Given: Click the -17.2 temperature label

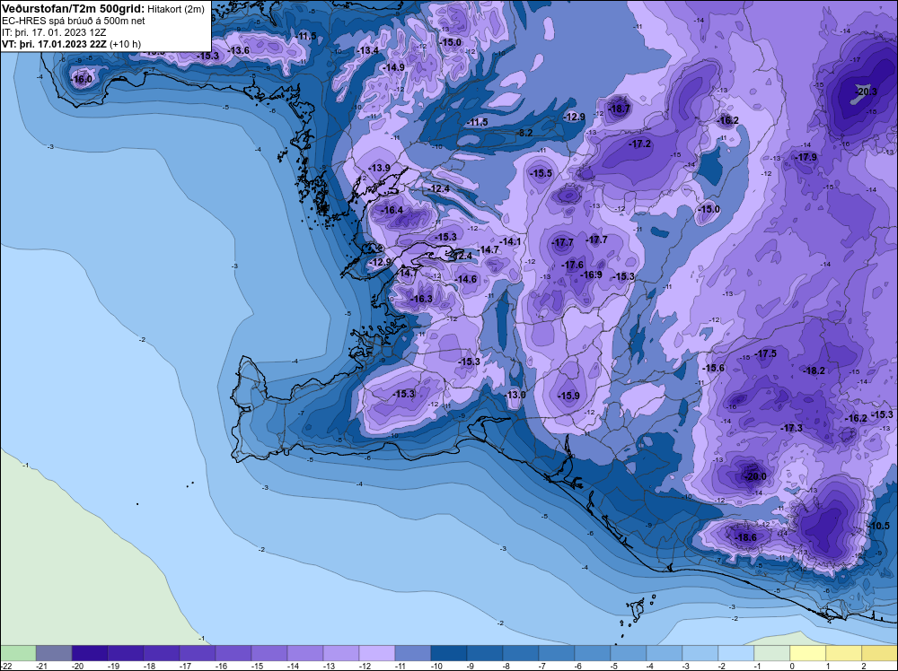Looking at the screenshot, I should pyautogui.click(x=639, y=144).
